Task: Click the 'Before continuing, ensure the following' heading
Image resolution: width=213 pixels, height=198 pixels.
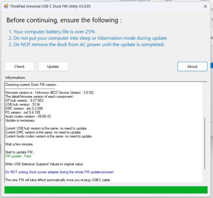Action: pyautogui.click(x=64, y=20)
